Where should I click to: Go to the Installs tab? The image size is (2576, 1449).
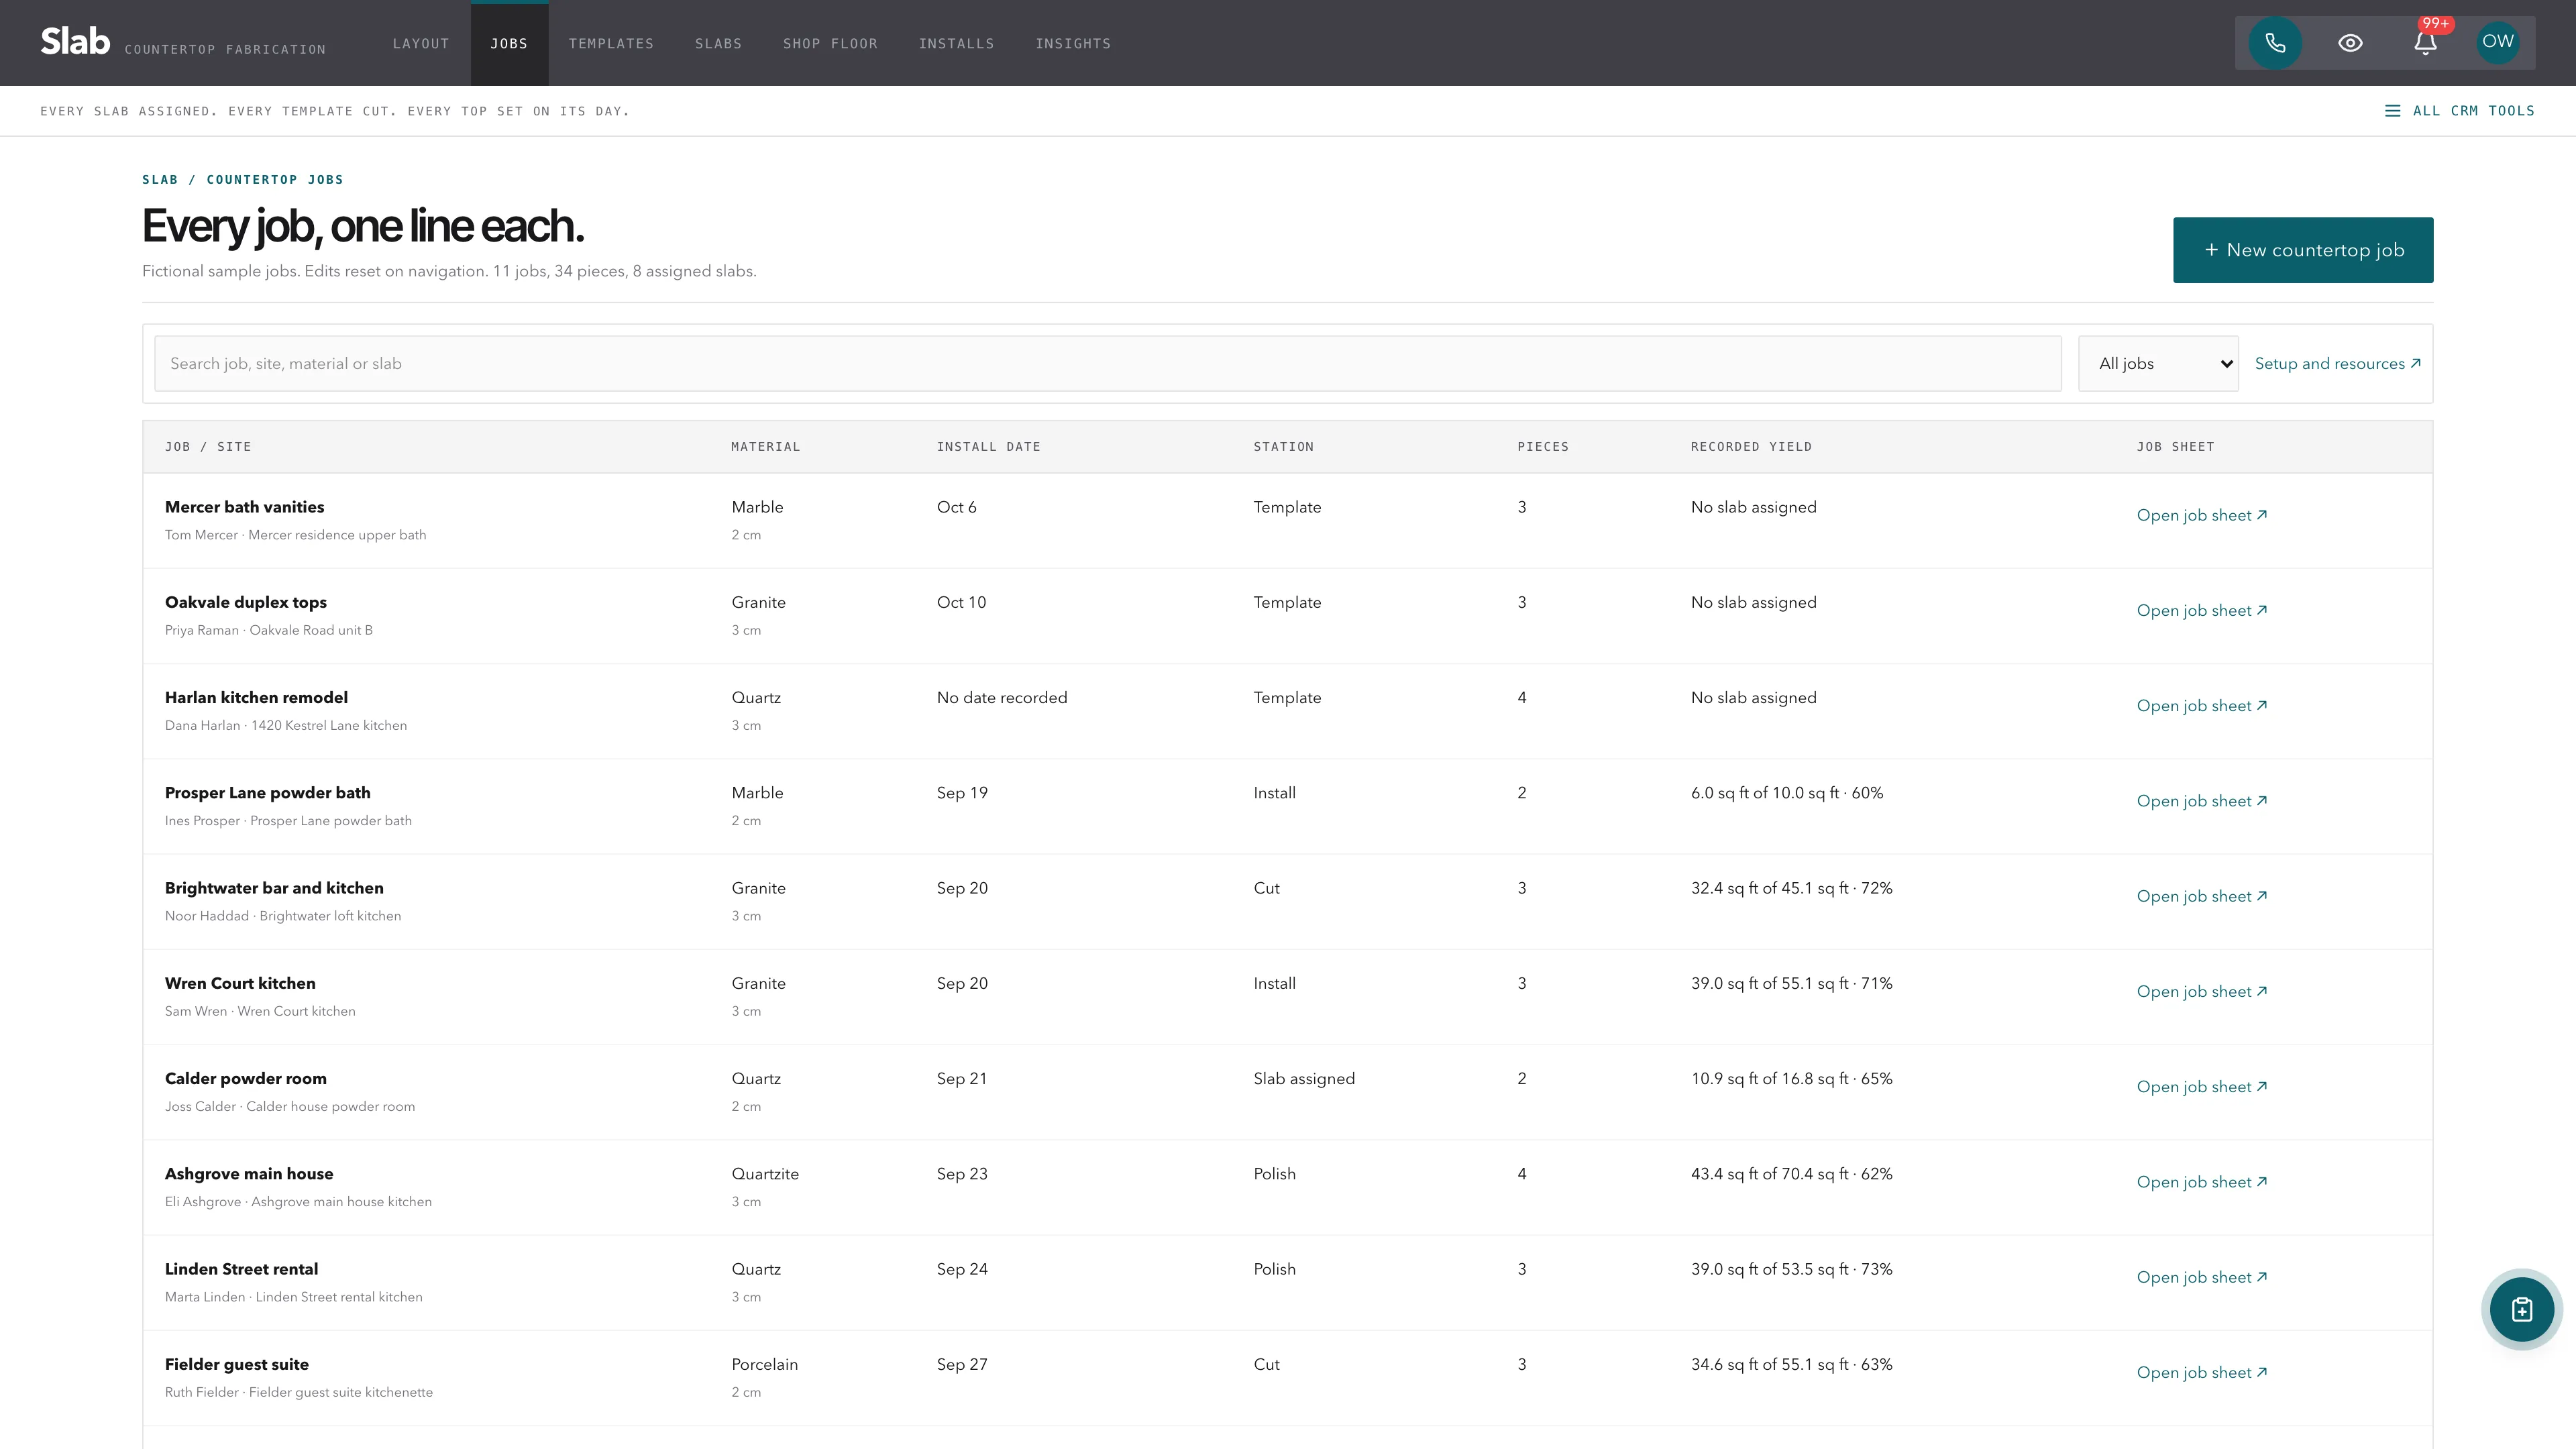(x=956, y=43)
